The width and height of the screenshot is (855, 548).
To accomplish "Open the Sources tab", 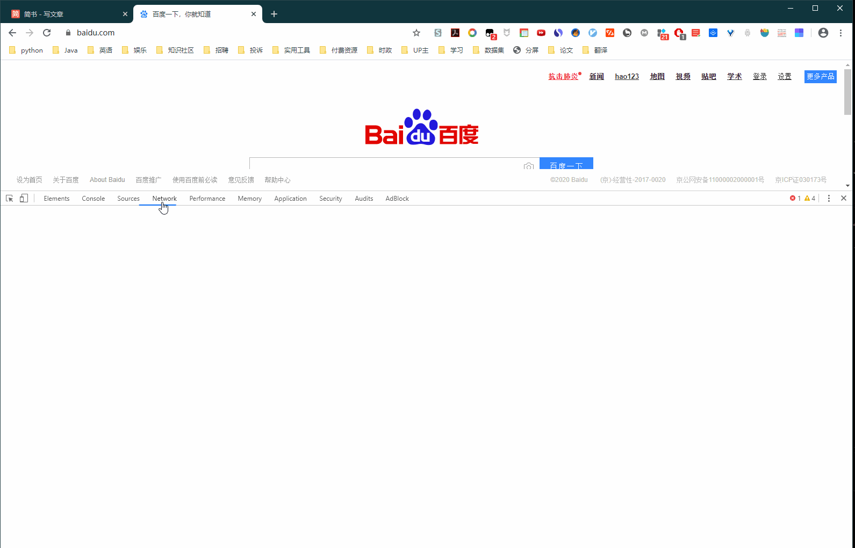I will (128, 199).
